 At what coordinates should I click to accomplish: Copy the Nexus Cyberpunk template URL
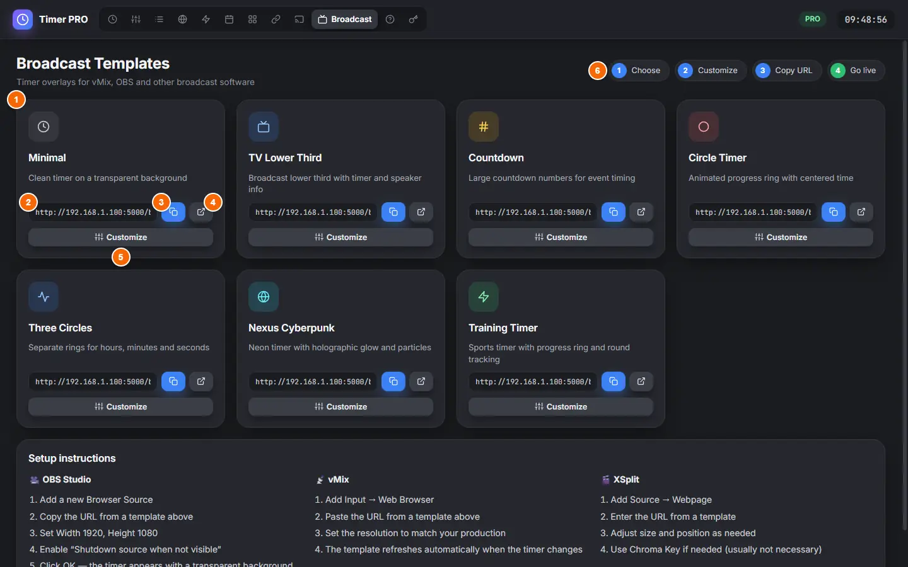coord(393,382)
